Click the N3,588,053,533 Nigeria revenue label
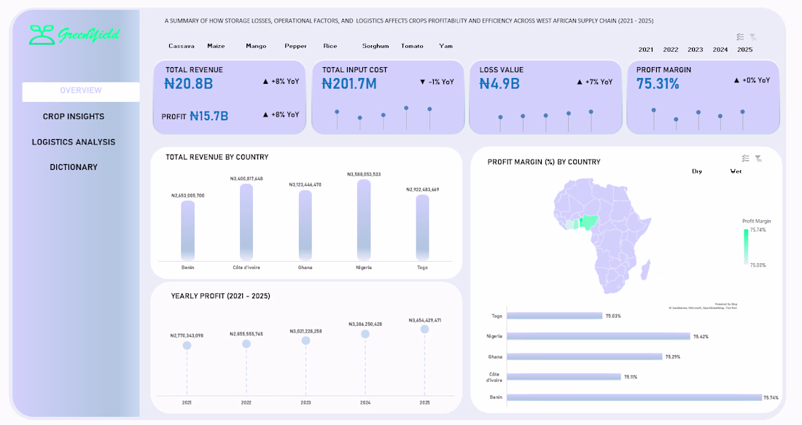The image size is (802, 425). [x=364, y=174]
